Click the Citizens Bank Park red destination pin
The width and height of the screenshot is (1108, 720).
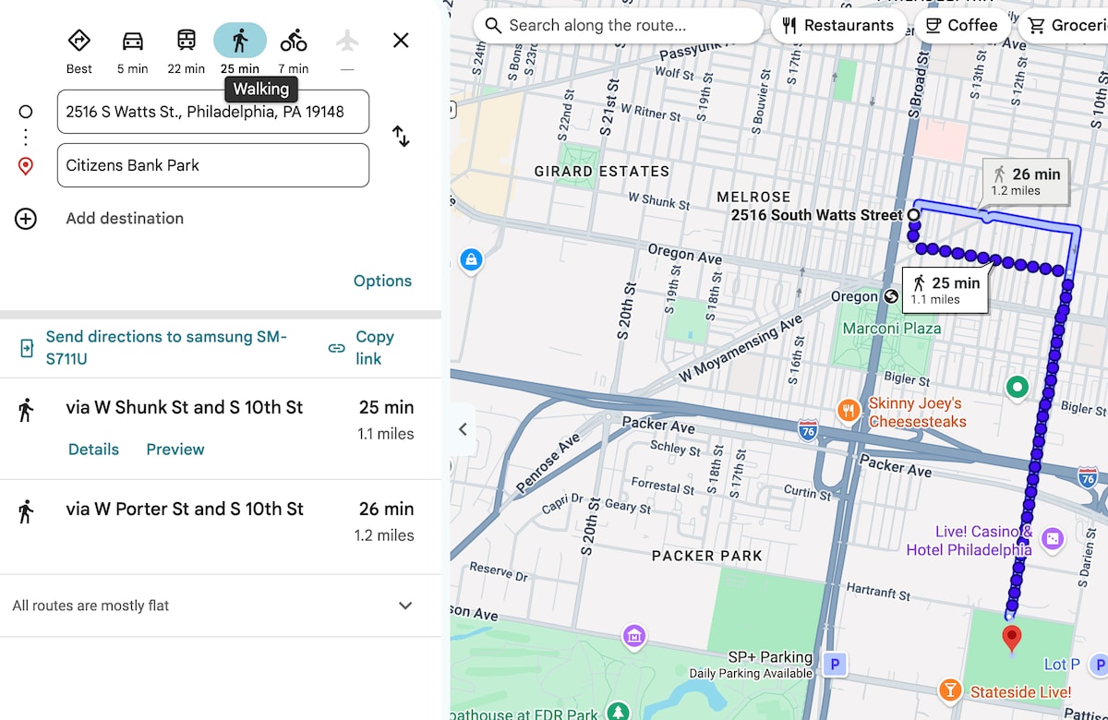pos(1012,638)
